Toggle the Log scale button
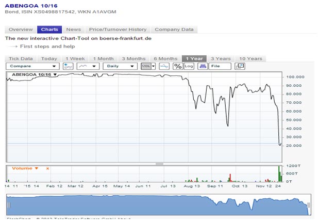The image size is (318, 220). tap(189, 66)
